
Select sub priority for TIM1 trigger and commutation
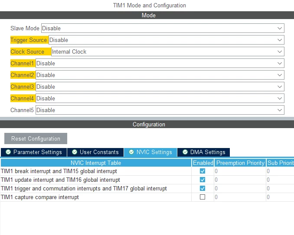coord(280,188)
